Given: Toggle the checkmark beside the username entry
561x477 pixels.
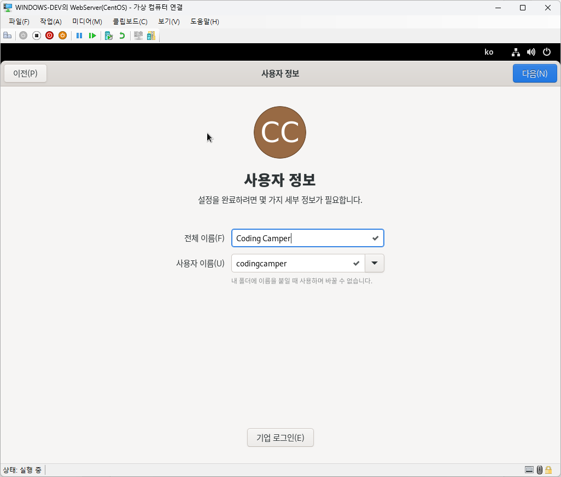Looking at the screenshot, I should pyautogui.click(x=355, y=263).
